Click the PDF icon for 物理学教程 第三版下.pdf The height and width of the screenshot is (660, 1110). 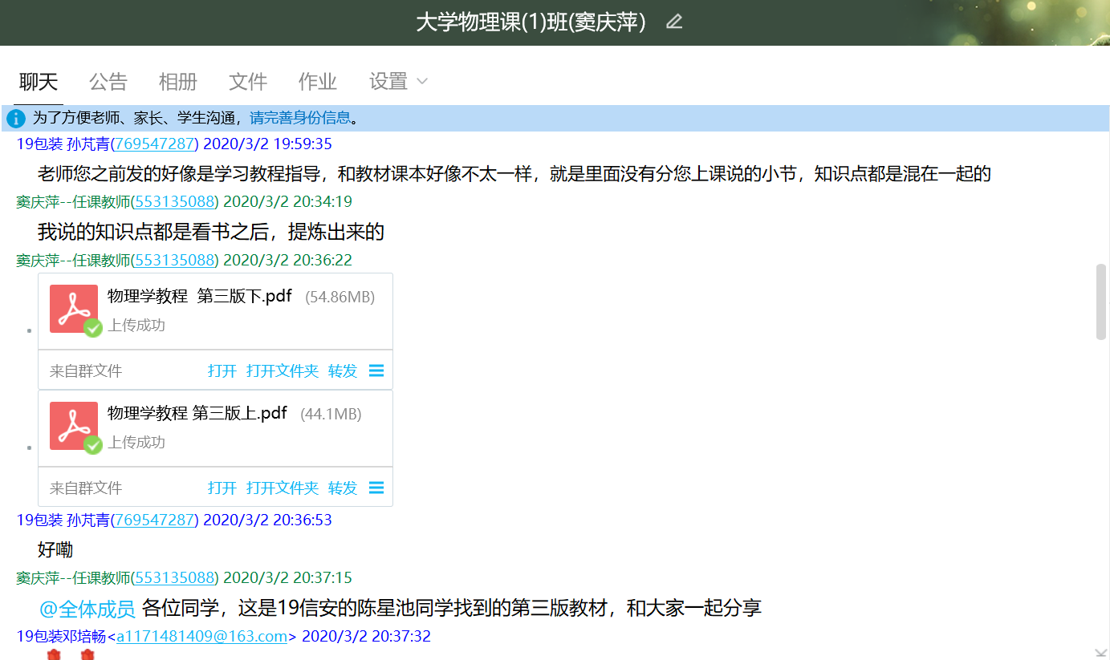point(74,309)
